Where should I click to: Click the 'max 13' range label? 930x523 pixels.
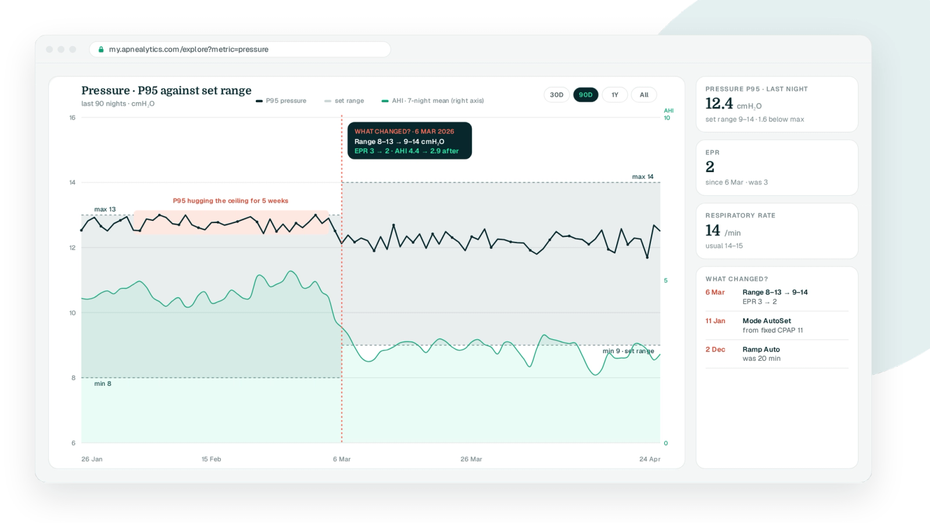105,209
